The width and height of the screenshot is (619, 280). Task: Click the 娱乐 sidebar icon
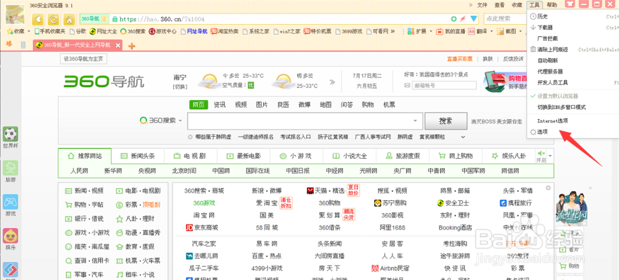[11, 236]
